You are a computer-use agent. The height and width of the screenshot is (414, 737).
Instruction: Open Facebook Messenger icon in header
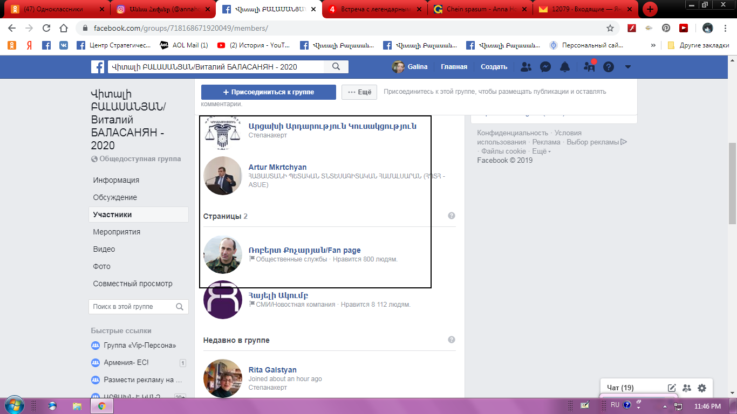545,67
